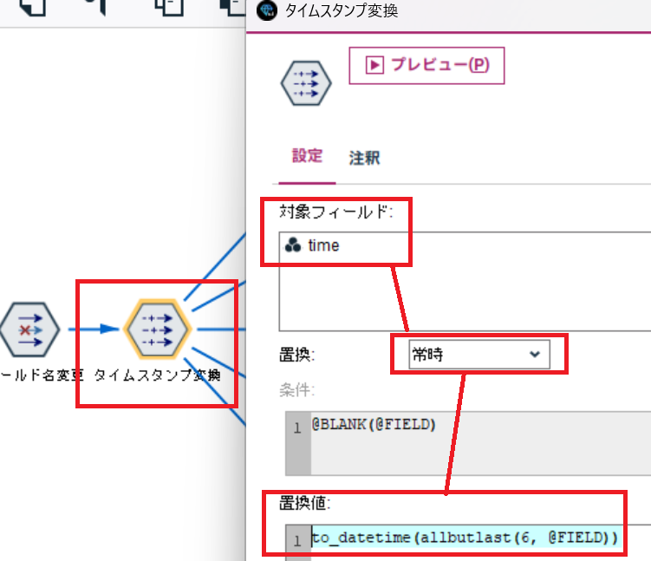The image size is (651, 561).
Task: Select the タイムスタンプ変換 filler node on canvas
Action: point(157,329)
